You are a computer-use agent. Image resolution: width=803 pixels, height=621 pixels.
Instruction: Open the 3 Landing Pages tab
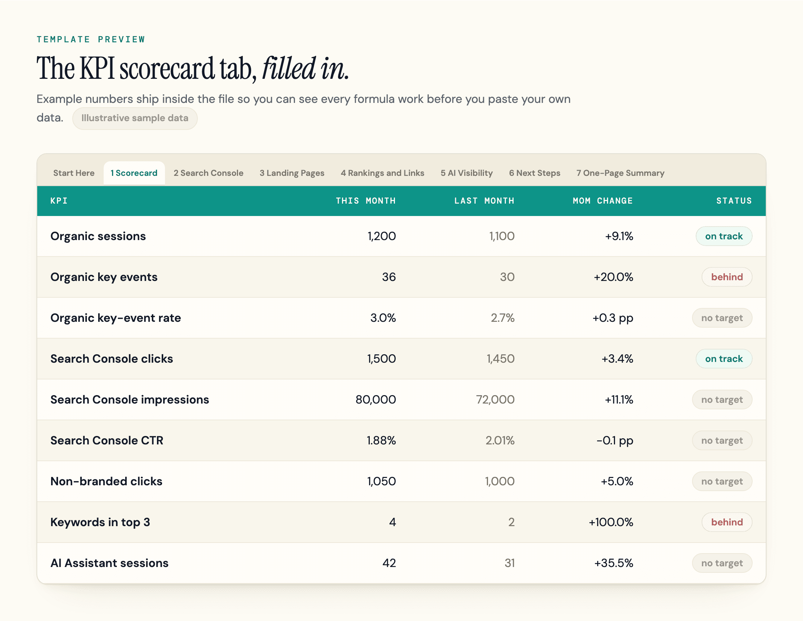[292, 173]
